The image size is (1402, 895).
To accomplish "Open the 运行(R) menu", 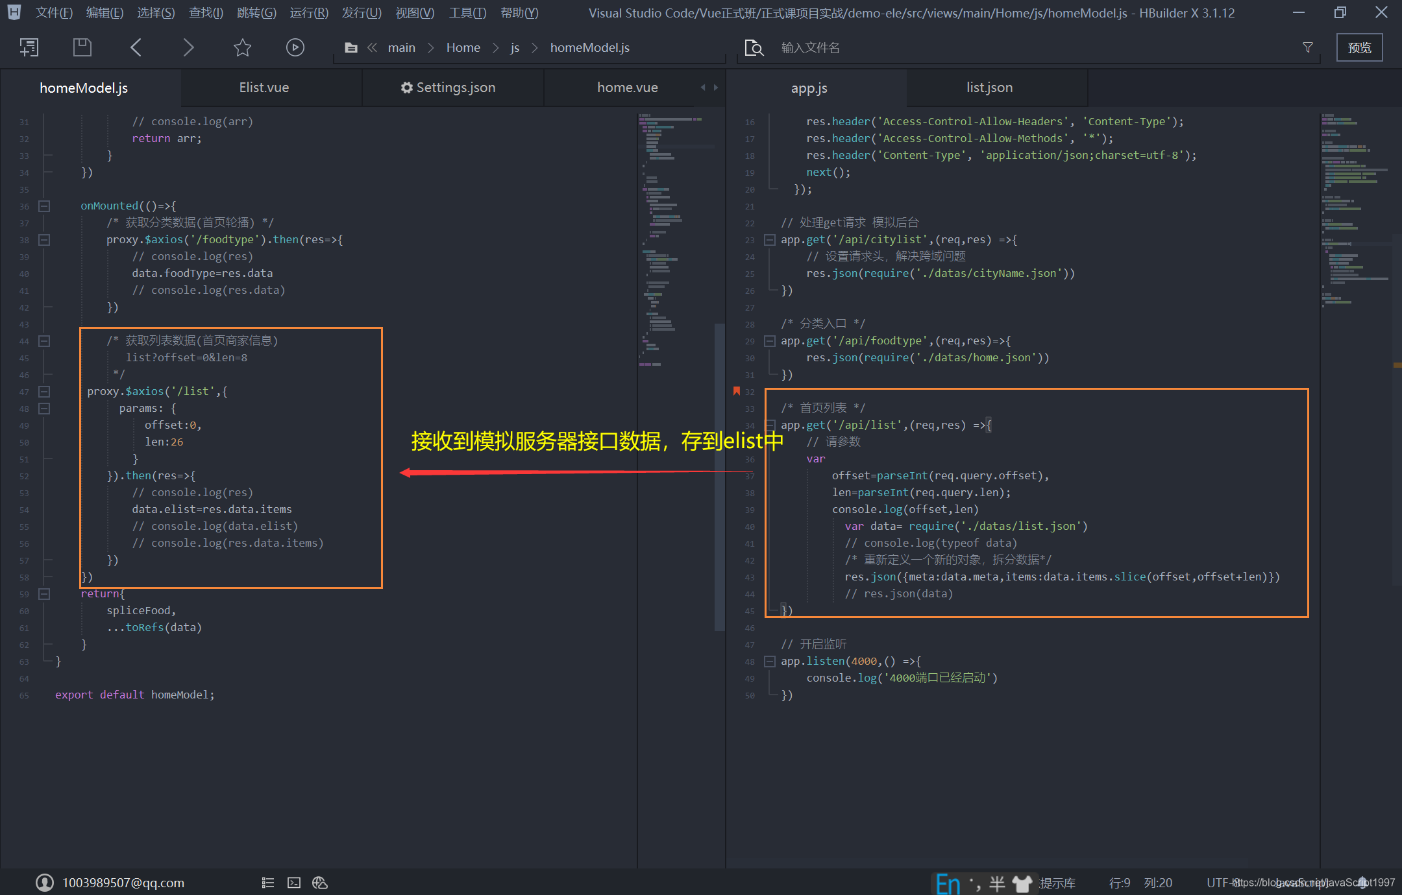I will (309, 13).
